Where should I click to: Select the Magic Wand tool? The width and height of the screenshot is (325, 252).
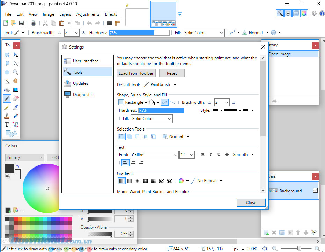[x=7, y=81]
